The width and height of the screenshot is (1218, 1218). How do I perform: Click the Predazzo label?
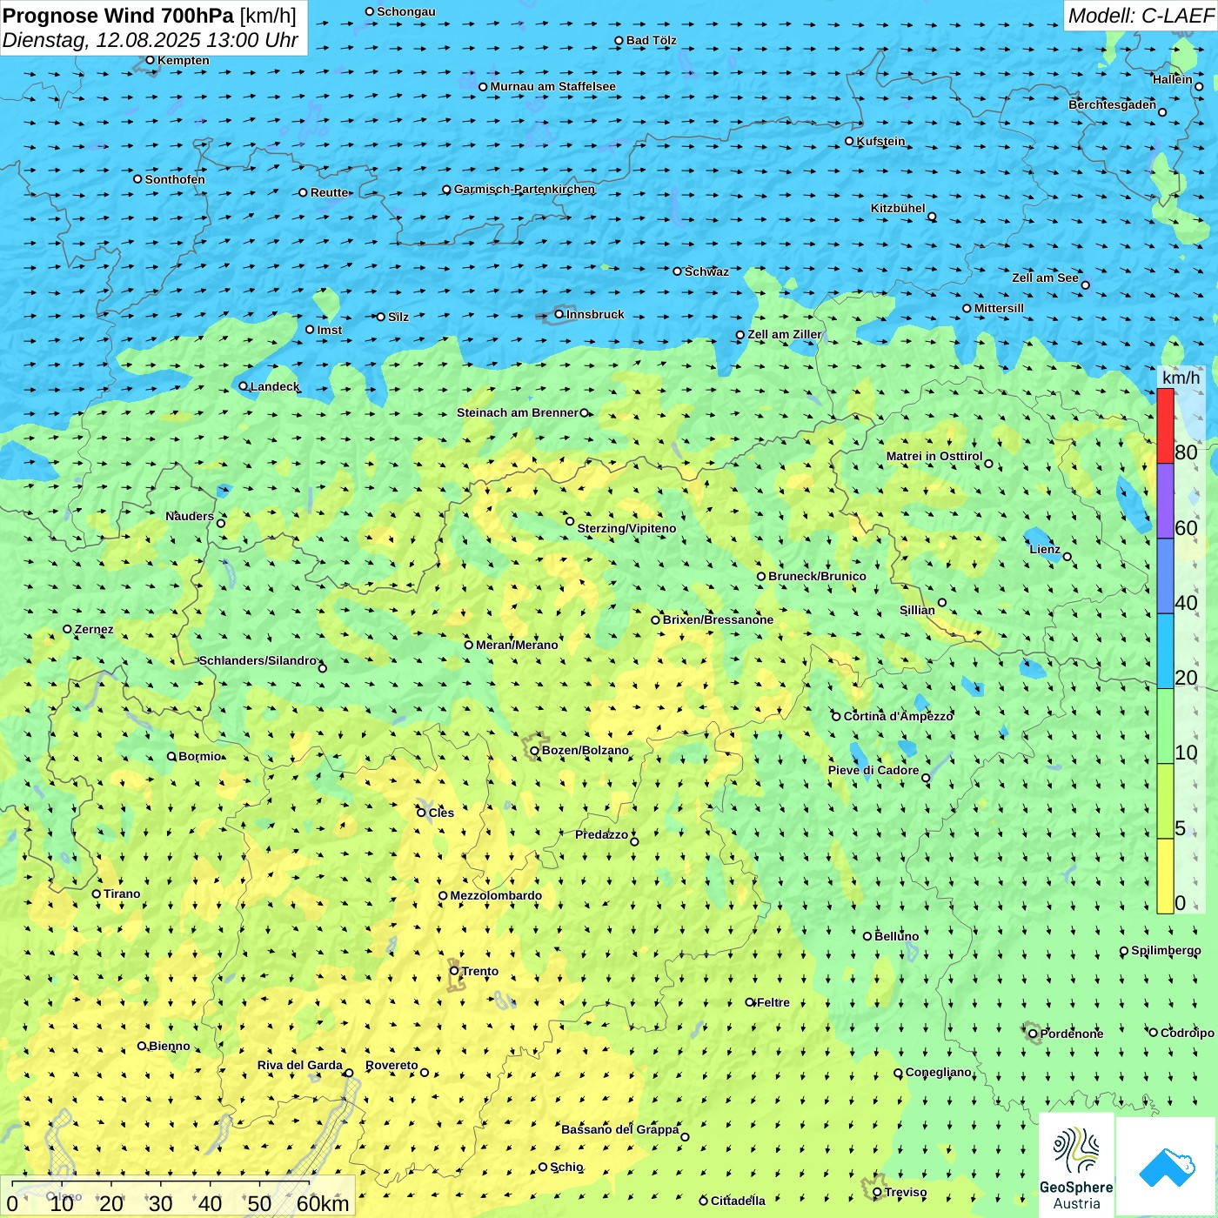pyautogui.click(x=601, y=834)
